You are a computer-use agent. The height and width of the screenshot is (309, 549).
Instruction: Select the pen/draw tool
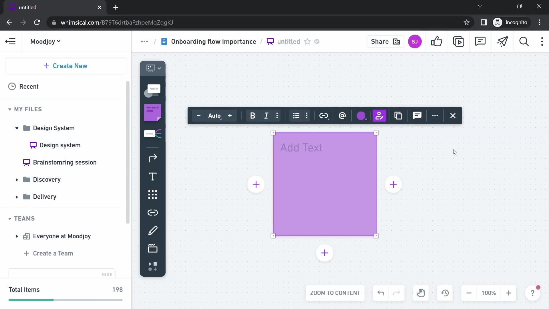pos(153,231)
